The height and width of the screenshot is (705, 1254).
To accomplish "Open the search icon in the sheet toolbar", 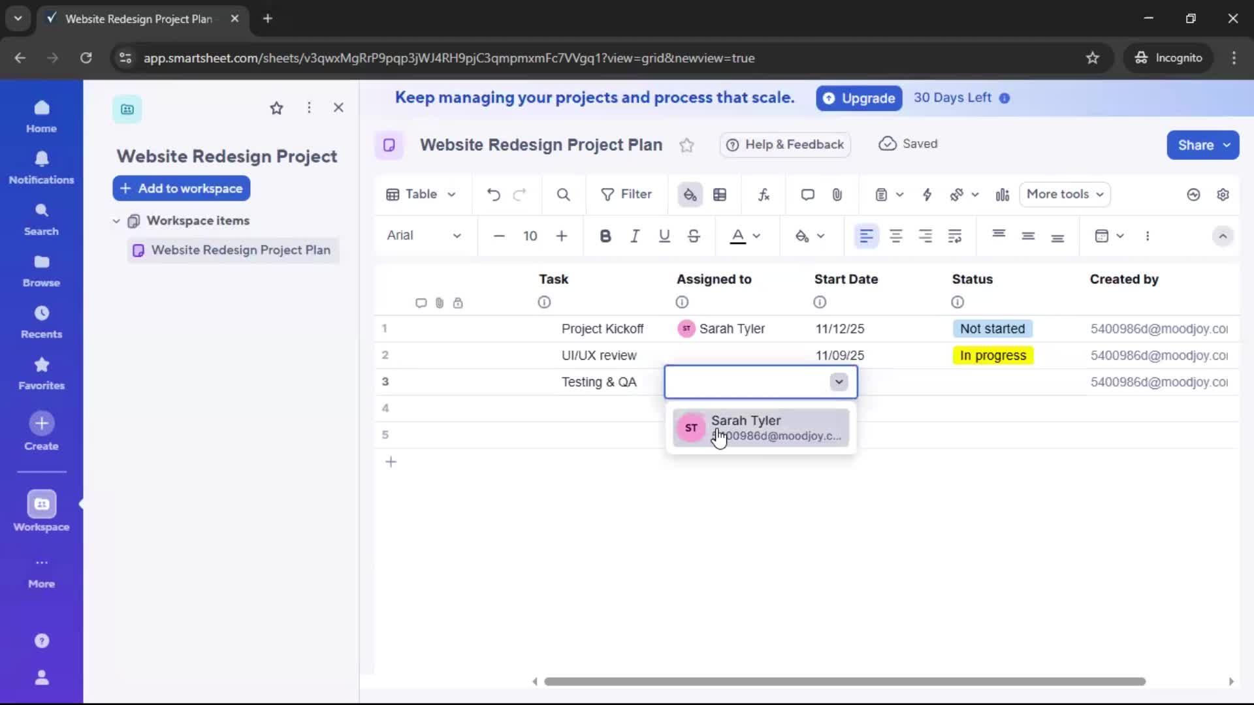I will 563,195.
